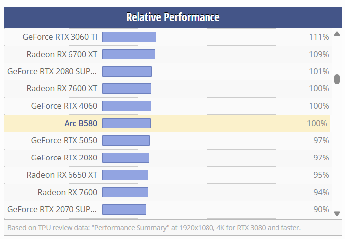Open the GeForce RTX 5050 link
Viewport: 345px width, 239px height.
tap(64, 140)
